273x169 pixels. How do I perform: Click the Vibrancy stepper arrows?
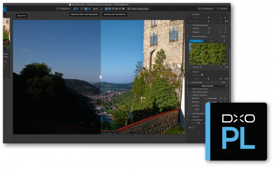tap(225, 29)
